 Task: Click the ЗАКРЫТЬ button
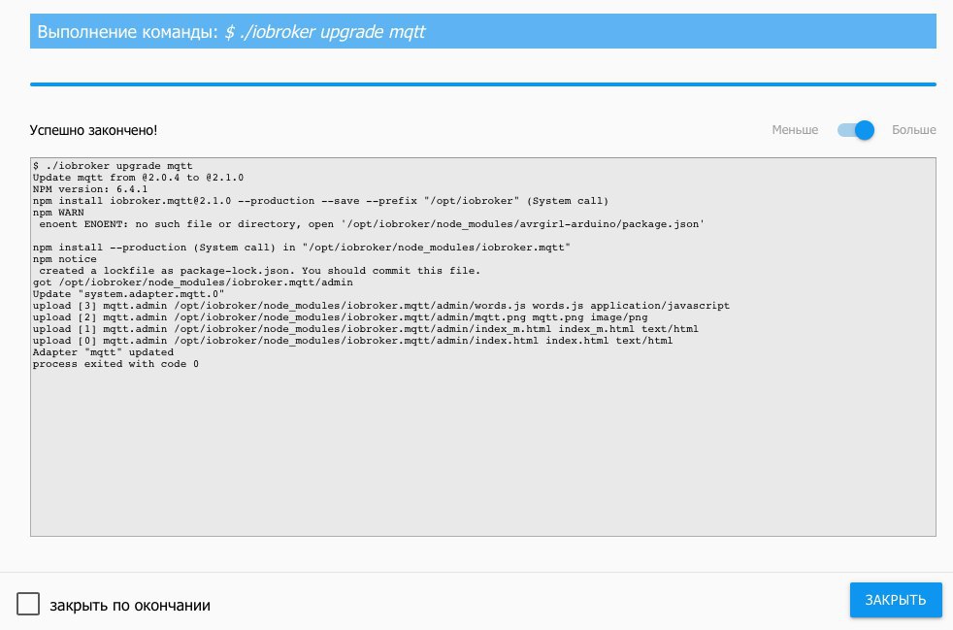(896, 600)
